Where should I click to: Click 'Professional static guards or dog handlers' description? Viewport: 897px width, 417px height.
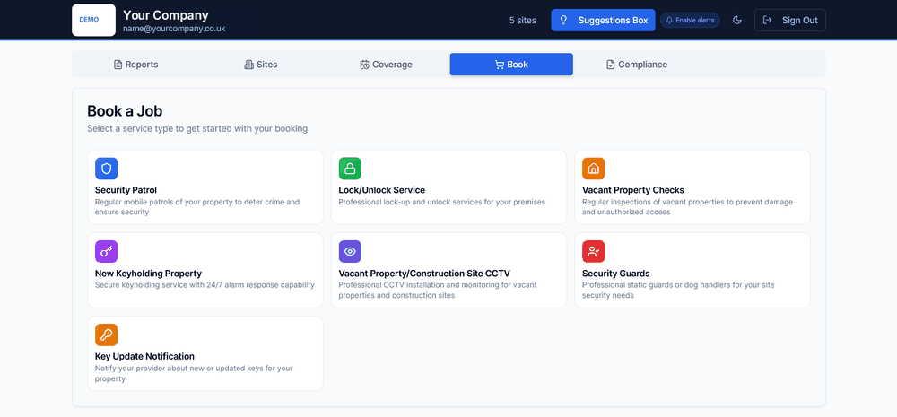coord(678,290)
